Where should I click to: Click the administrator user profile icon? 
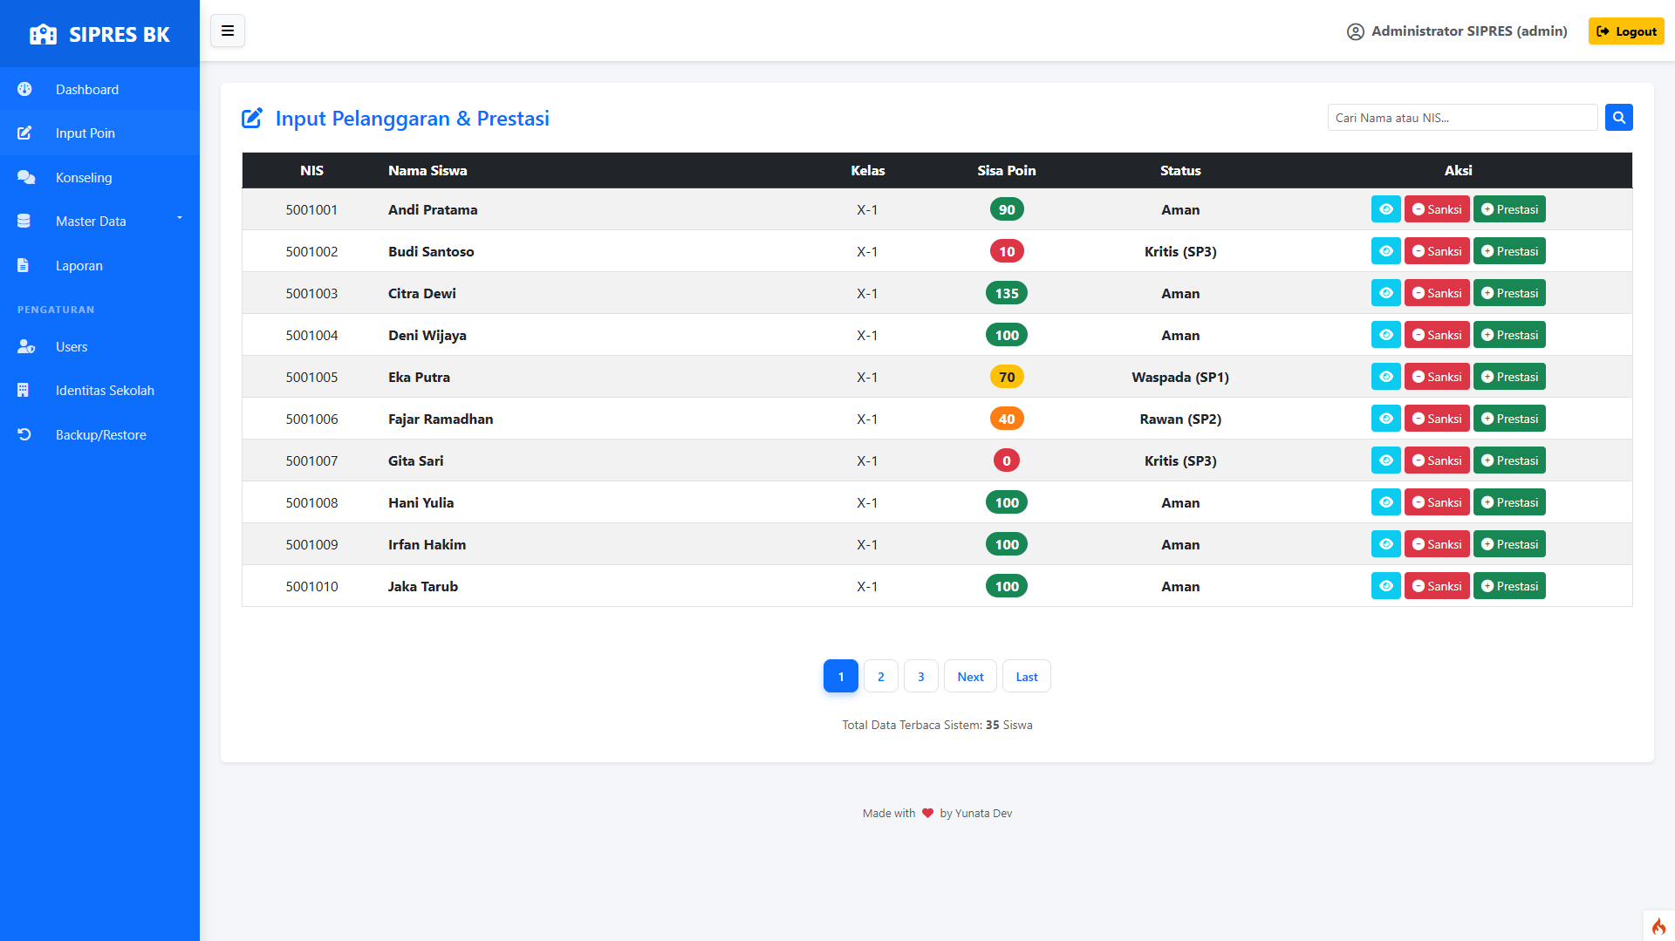pos(1355,32)
